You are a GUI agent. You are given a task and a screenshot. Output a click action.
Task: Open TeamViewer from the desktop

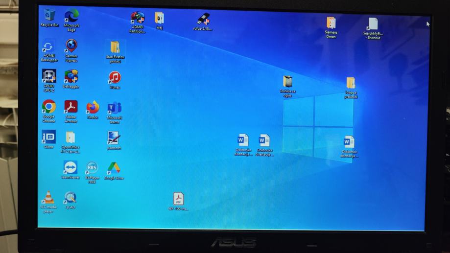[71, 170]
